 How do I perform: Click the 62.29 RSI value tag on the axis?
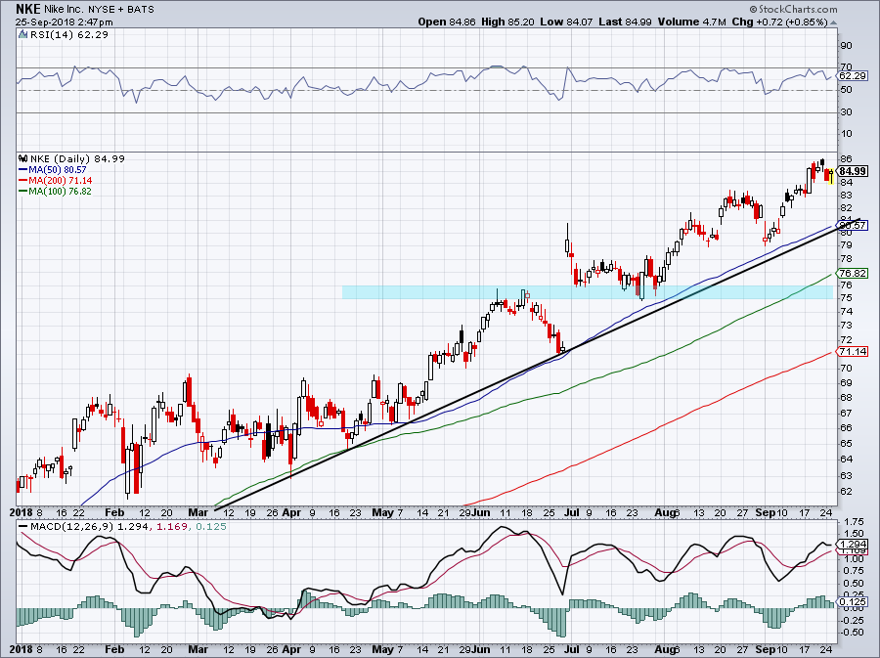(854, 75)
